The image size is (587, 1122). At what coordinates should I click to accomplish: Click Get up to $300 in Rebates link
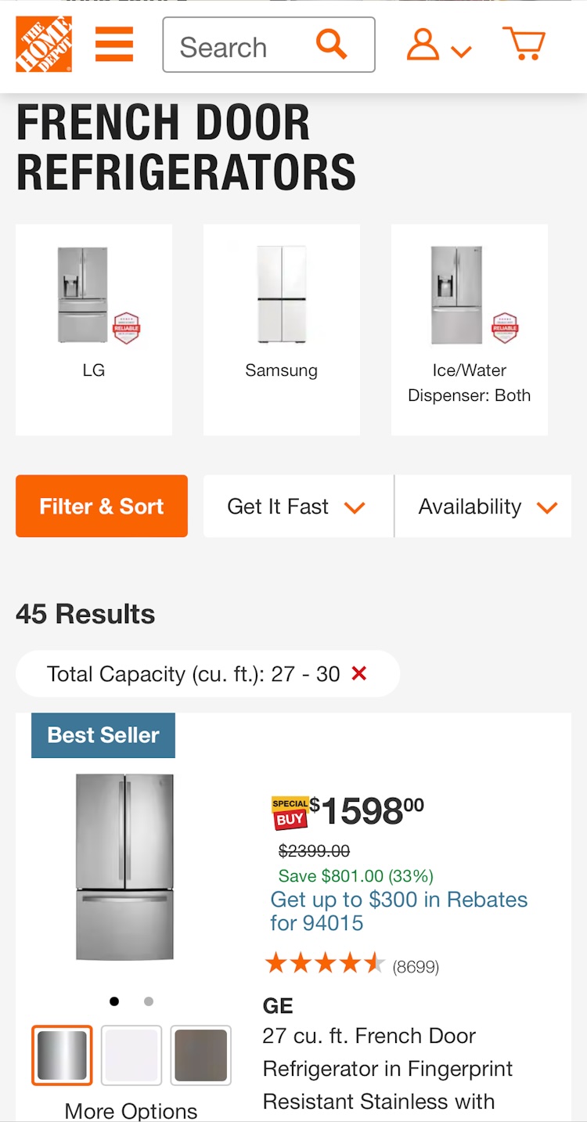click(398, 911)
